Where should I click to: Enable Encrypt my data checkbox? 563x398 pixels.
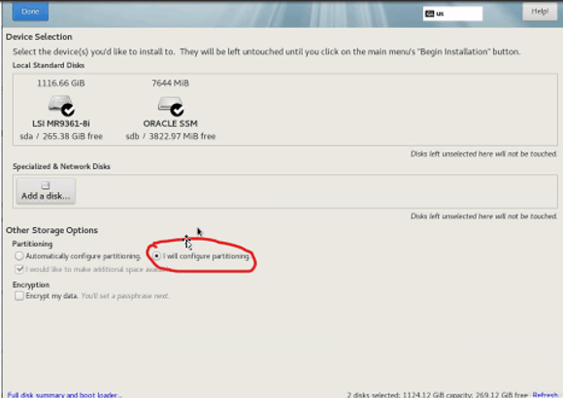19,296
